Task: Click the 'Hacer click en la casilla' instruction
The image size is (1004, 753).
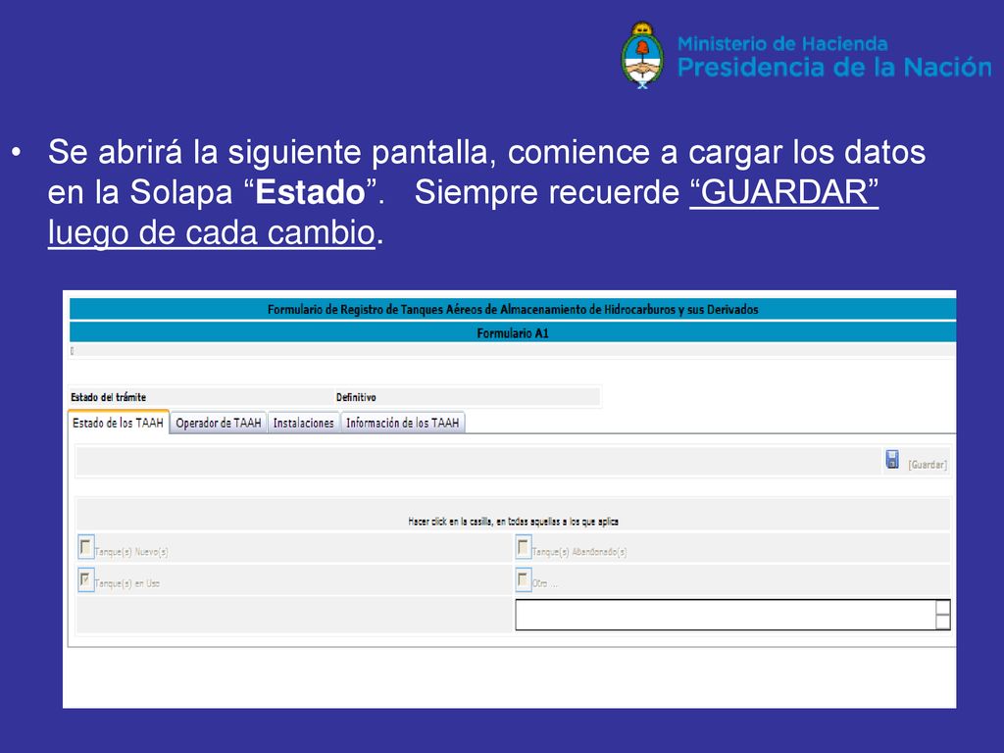Action: pyautogui.click(x=513, y=522)
